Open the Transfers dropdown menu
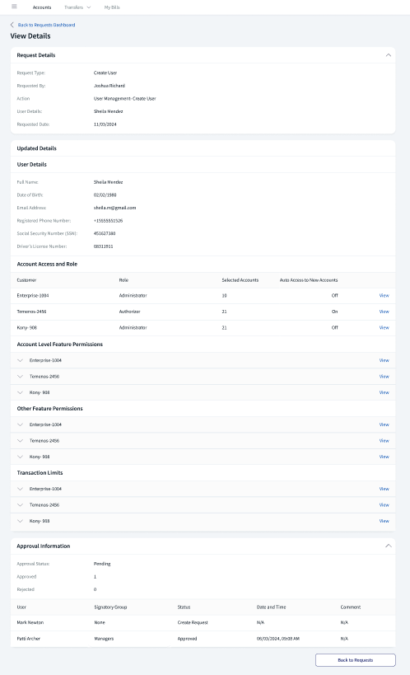The height and width of the screenshot is (675, 410). click(x=77, y=7)
